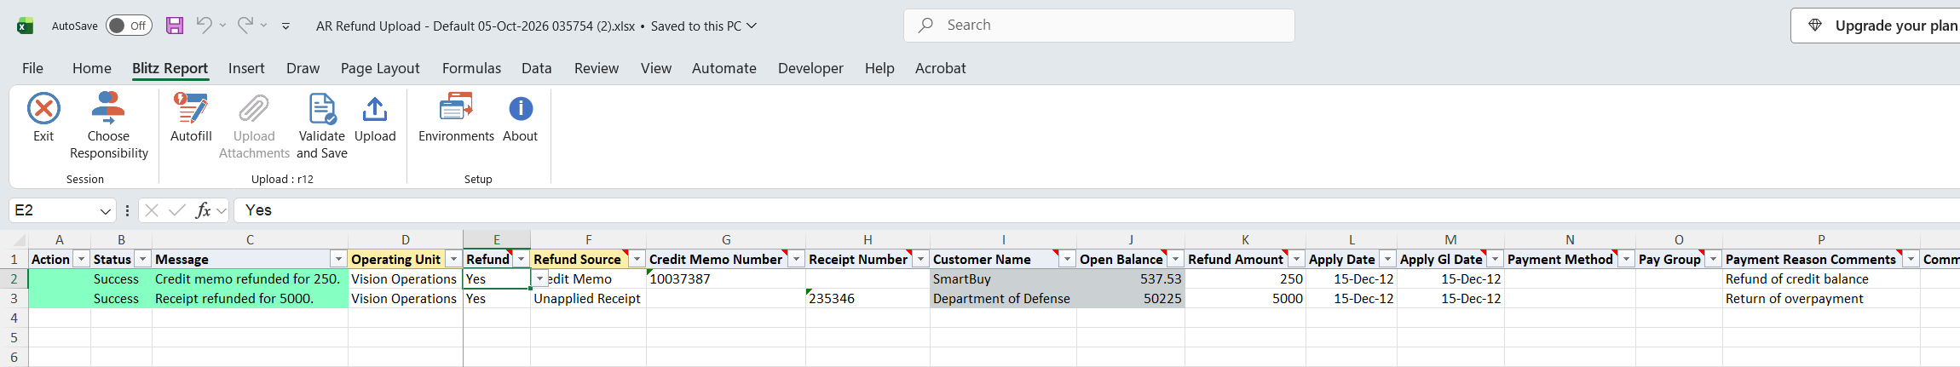Click the Insert Function fx icon

tap(203, 210)
